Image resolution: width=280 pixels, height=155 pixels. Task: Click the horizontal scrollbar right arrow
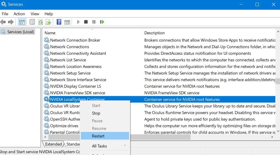point(272,137)
